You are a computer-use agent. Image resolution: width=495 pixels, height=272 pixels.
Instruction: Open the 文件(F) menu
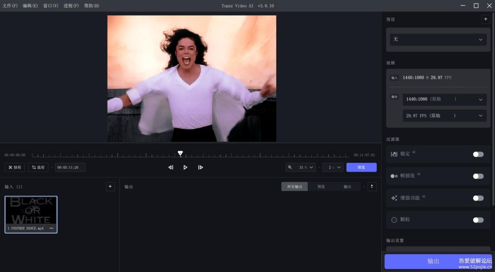click(x=10, y=6)
